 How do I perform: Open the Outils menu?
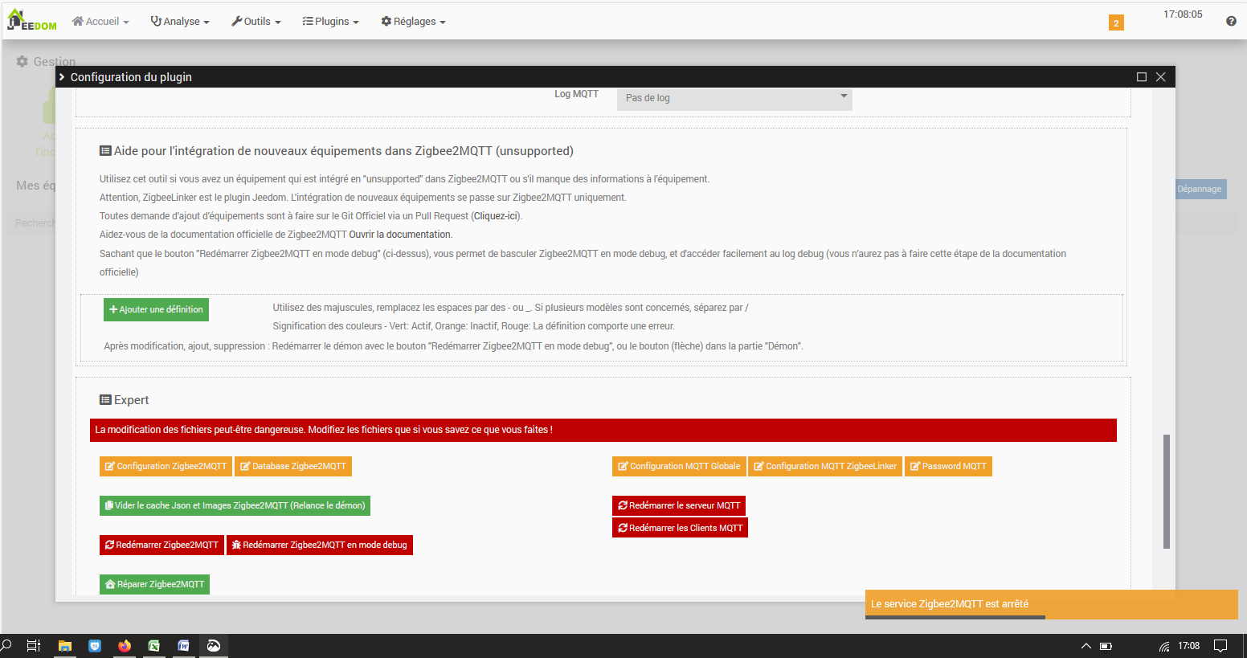[256, 22]
